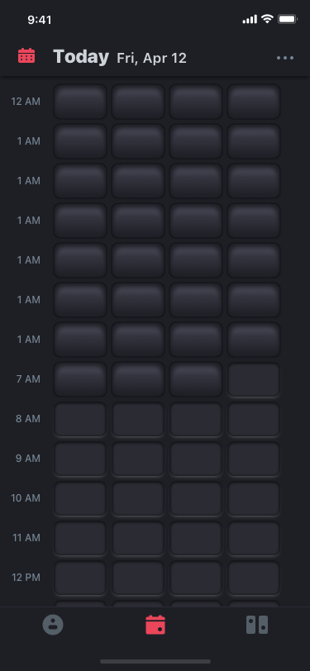Viewport: 310px width, 671px height.
Task: Open the profile tab in bottom bar
Action: point(53,625)
